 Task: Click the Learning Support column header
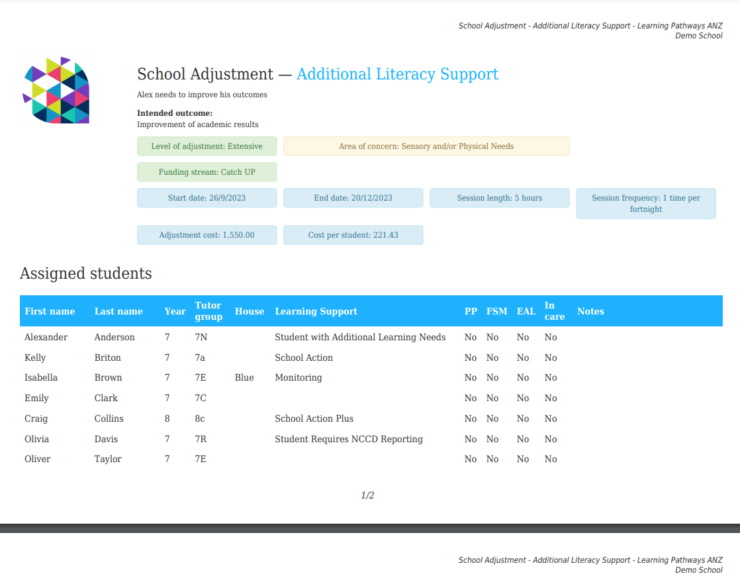point(316,311)
